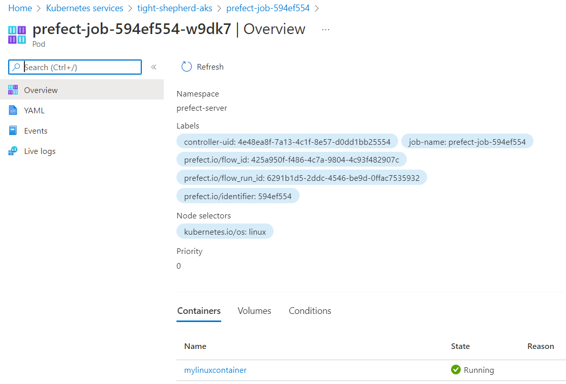Click the YAML file icon
This screenshot has height=384, width=566.
tap(13, 110)
